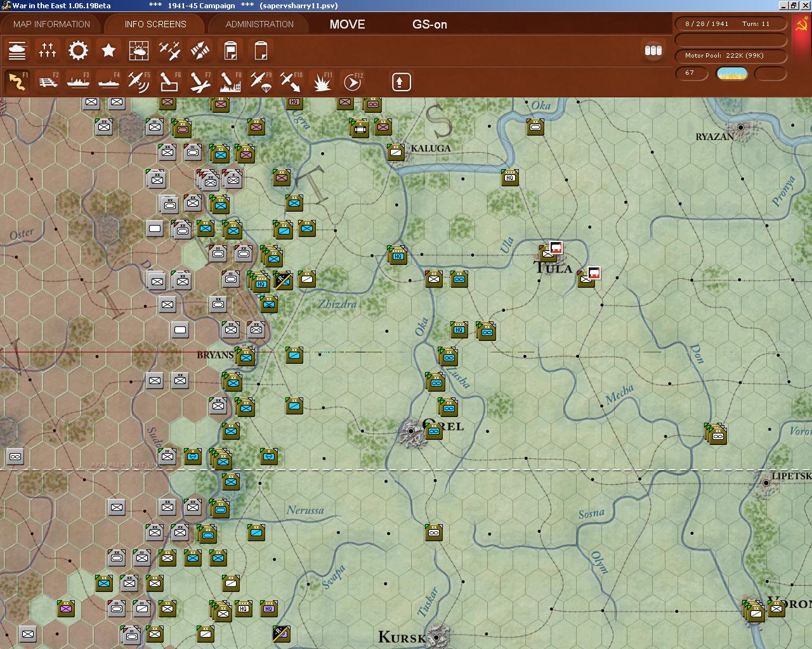Click the F11 explosion icon

322,82
